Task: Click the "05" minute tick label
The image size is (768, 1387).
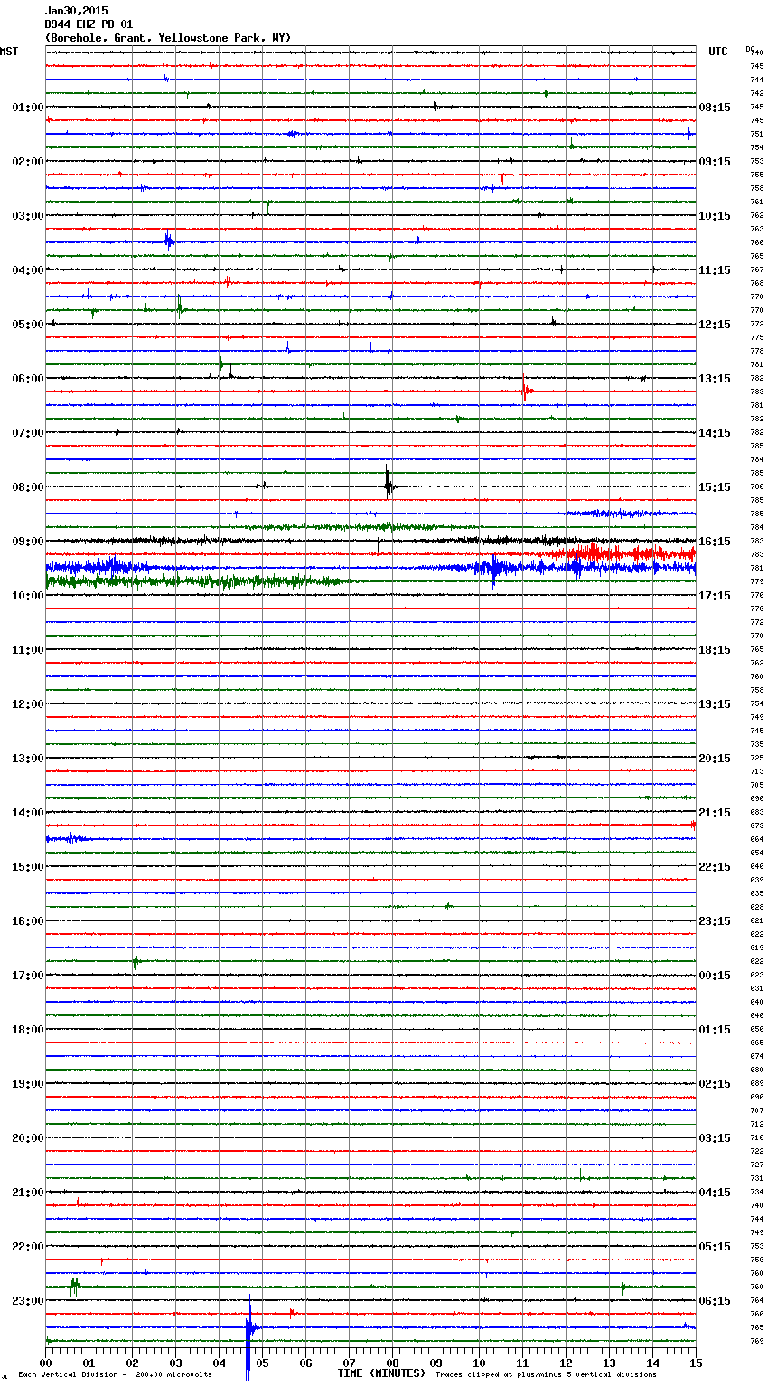Action: (263, 1363)
